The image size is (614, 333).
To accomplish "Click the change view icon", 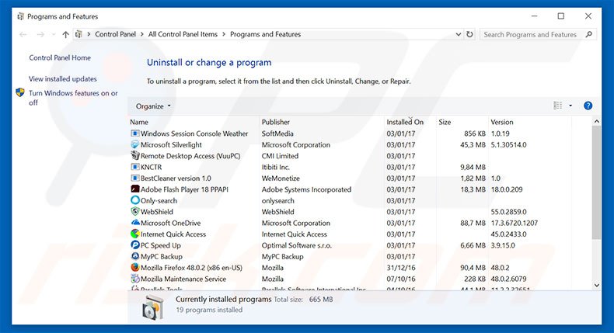I will (x=557, y=106).
